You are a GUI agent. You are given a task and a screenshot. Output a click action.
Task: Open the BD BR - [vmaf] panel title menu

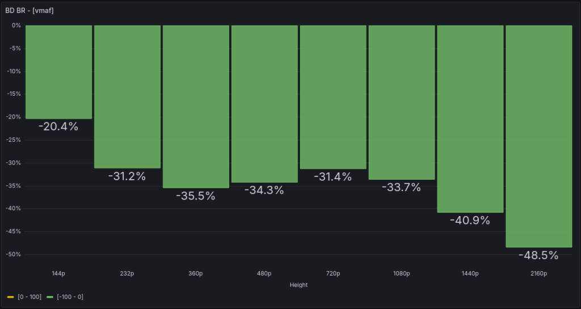30,10
